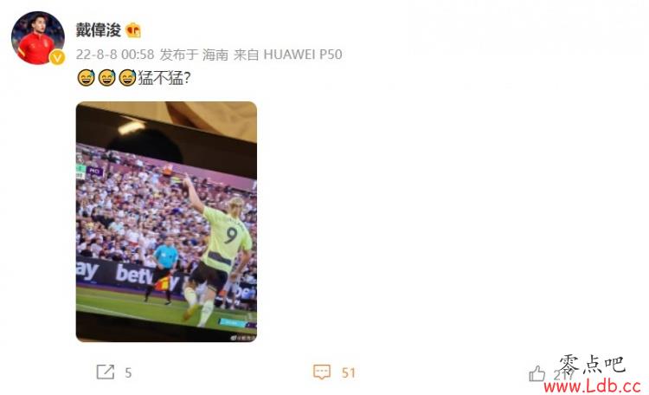The height and width of the screenshot is (395, 649).
Task: Click the repost count 5
Action: click(x=128, y=372)
